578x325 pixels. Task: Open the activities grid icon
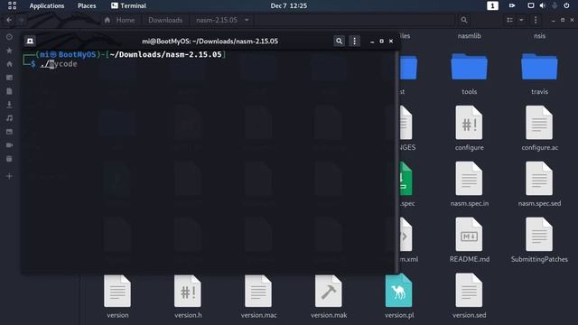point(12,5)
